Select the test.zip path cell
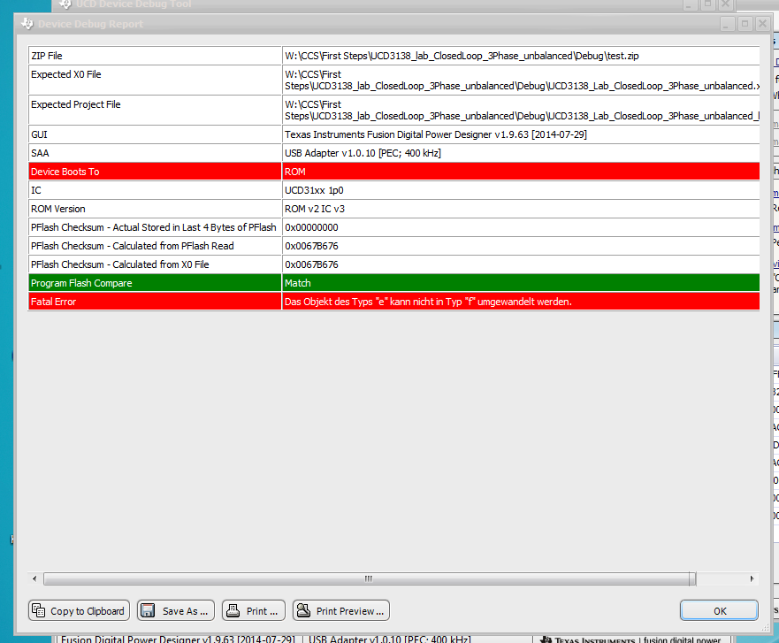Screen dimensions: 779x643 click(x=521, y=56)
